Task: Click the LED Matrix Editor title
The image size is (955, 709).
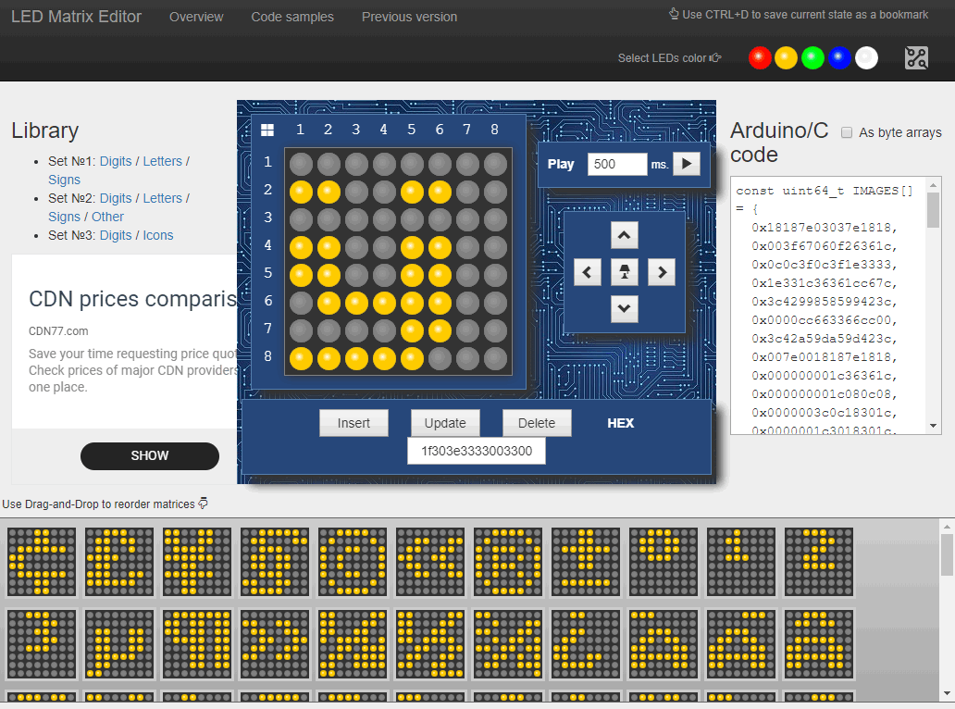Action: coord(76,17)
